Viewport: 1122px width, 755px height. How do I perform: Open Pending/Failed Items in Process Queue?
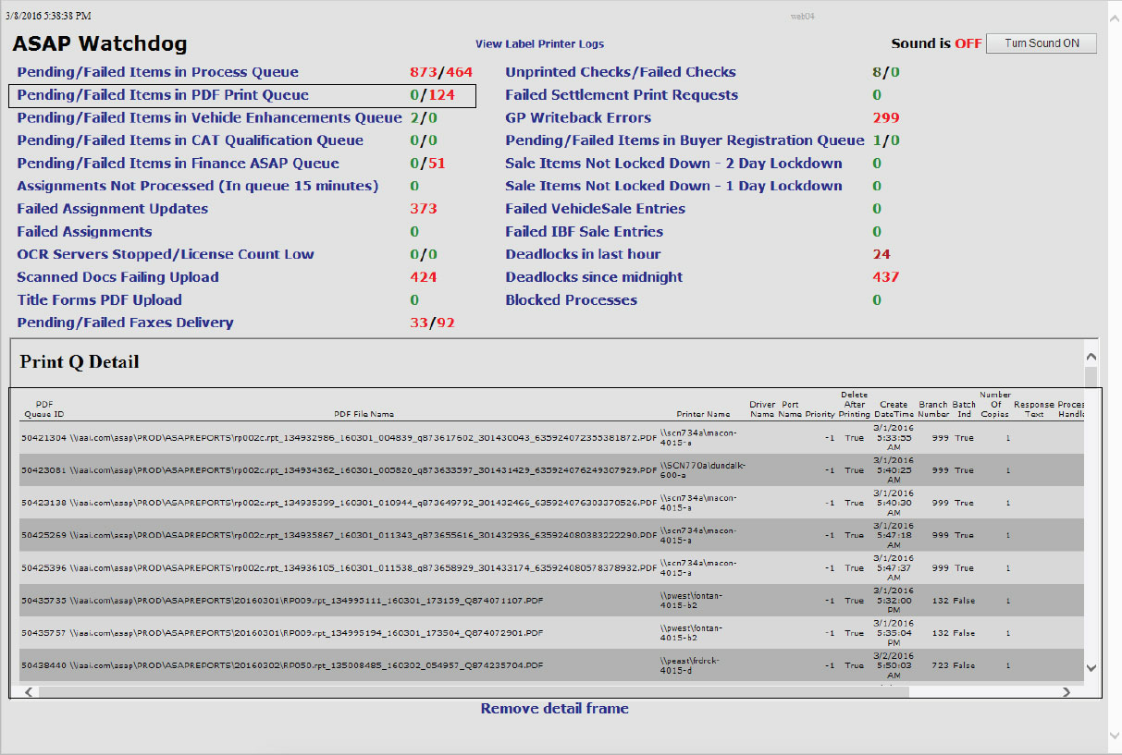pos(157,72)
